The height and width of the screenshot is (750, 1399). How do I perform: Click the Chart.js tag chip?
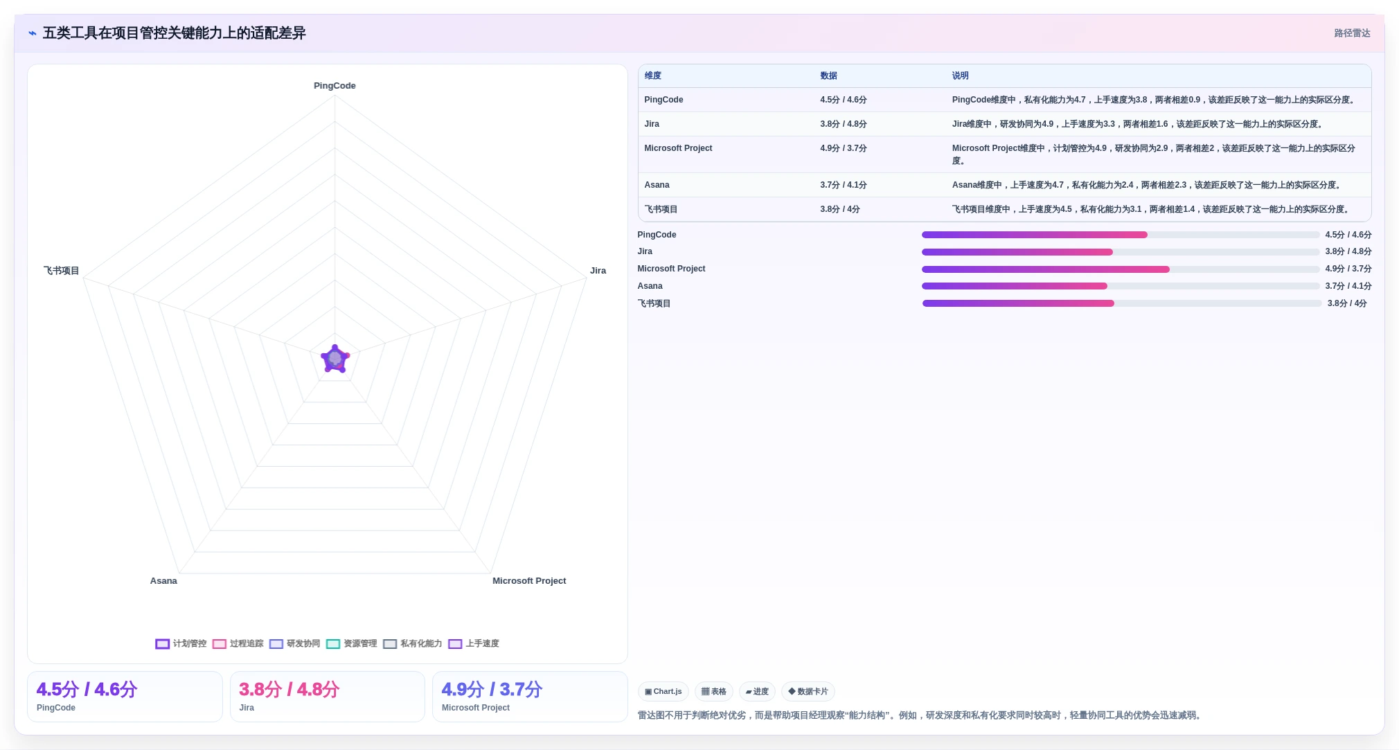(663, 691)
